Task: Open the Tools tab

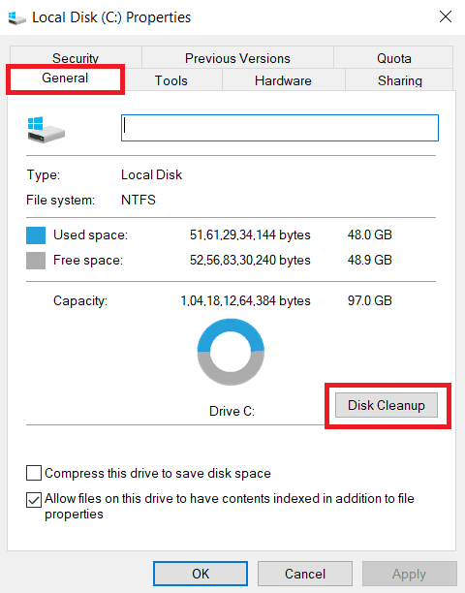Action: (x=171, y=80)
